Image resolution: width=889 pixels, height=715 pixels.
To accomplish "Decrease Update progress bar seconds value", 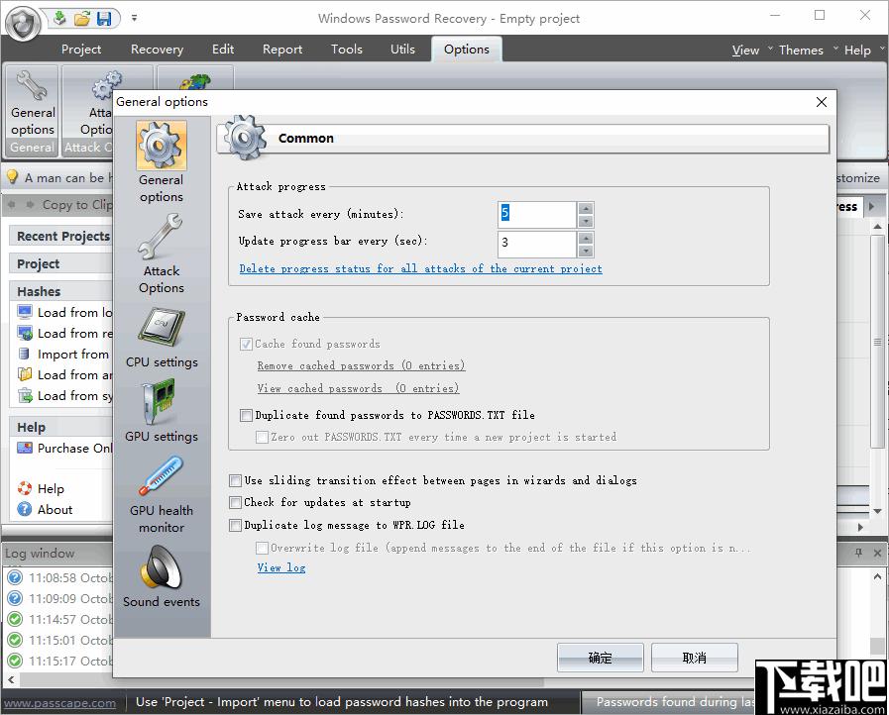I will click(x=586, y=251).
